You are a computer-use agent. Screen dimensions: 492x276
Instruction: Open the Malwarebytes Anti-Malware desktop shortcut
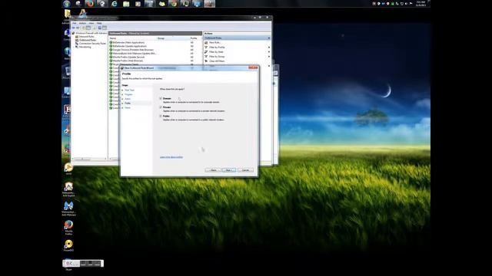click(68, 209)
